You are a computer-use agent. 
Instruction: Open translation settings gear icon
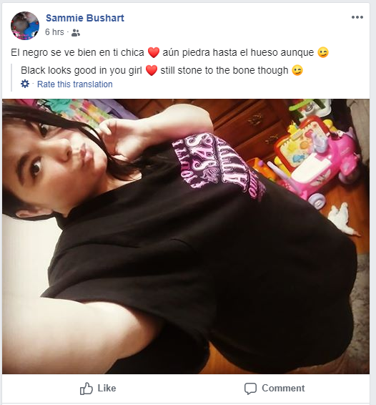click(x=25, y=84)
